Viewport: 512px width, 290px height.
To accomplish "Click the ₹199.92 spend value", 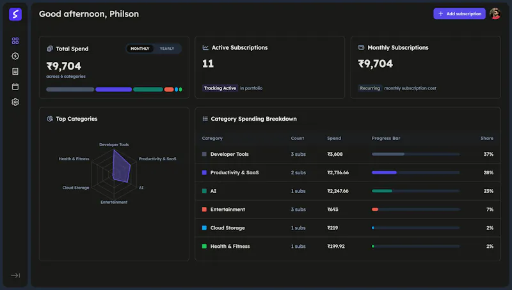I will tap(335, 247).
